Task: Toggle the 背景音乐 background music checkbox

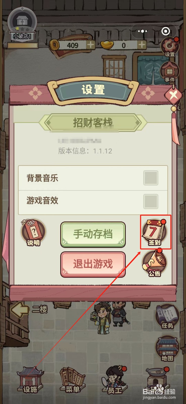Action: click(x=151, y=178)
